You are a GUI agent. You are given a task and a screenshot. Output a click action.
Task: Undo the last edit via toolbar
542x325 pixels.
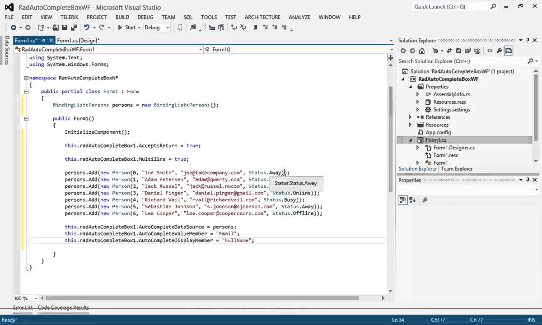tap(86, 28)
